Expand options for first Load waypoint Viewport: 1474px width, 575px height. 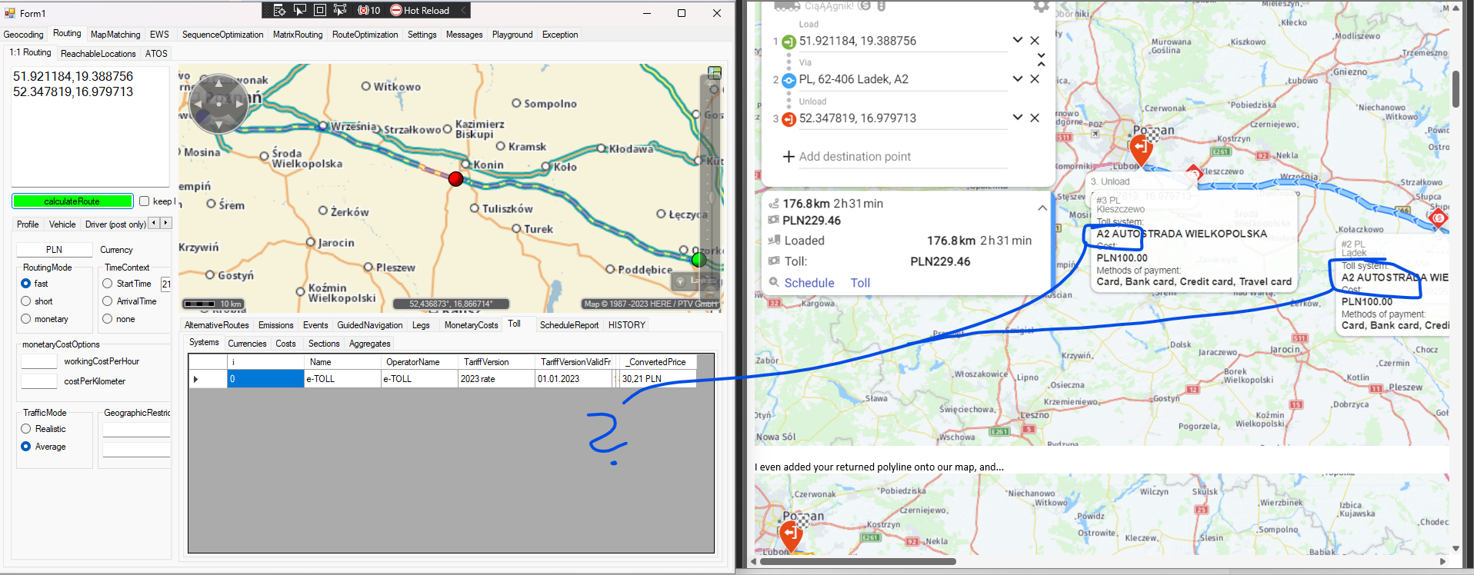[1017, 41]
